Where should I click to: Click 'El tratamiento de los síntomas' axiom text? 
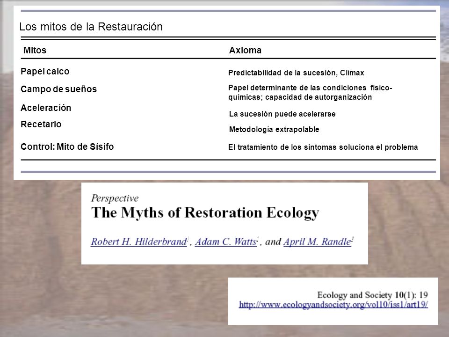click(x=323, y=147)
